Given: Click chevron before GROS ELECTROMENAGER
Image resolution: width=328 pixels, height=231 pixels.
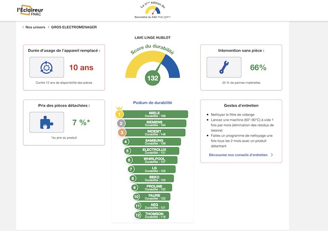Looking at the screenshot, I should [x=49, y=27].
